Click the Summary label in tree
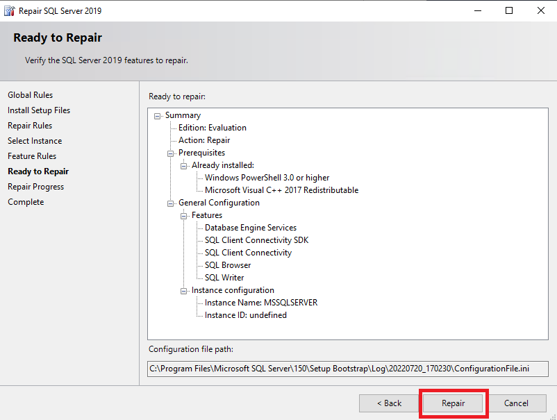This screenshot has height=420, width=557. (x=183, y=115)
